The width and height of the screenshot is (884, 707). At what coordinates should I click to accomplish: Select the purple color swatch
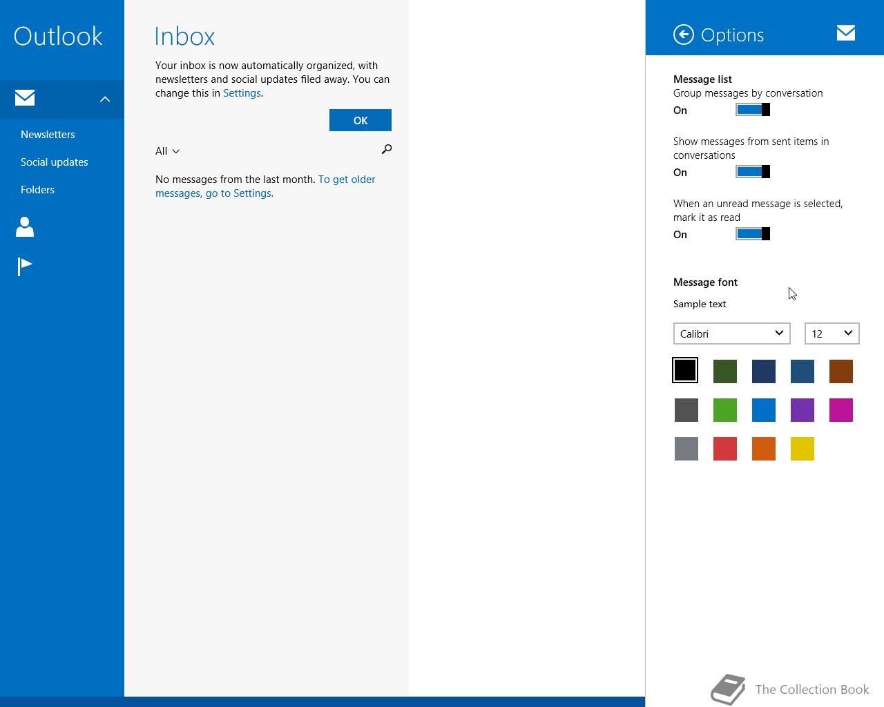(803, 410)
